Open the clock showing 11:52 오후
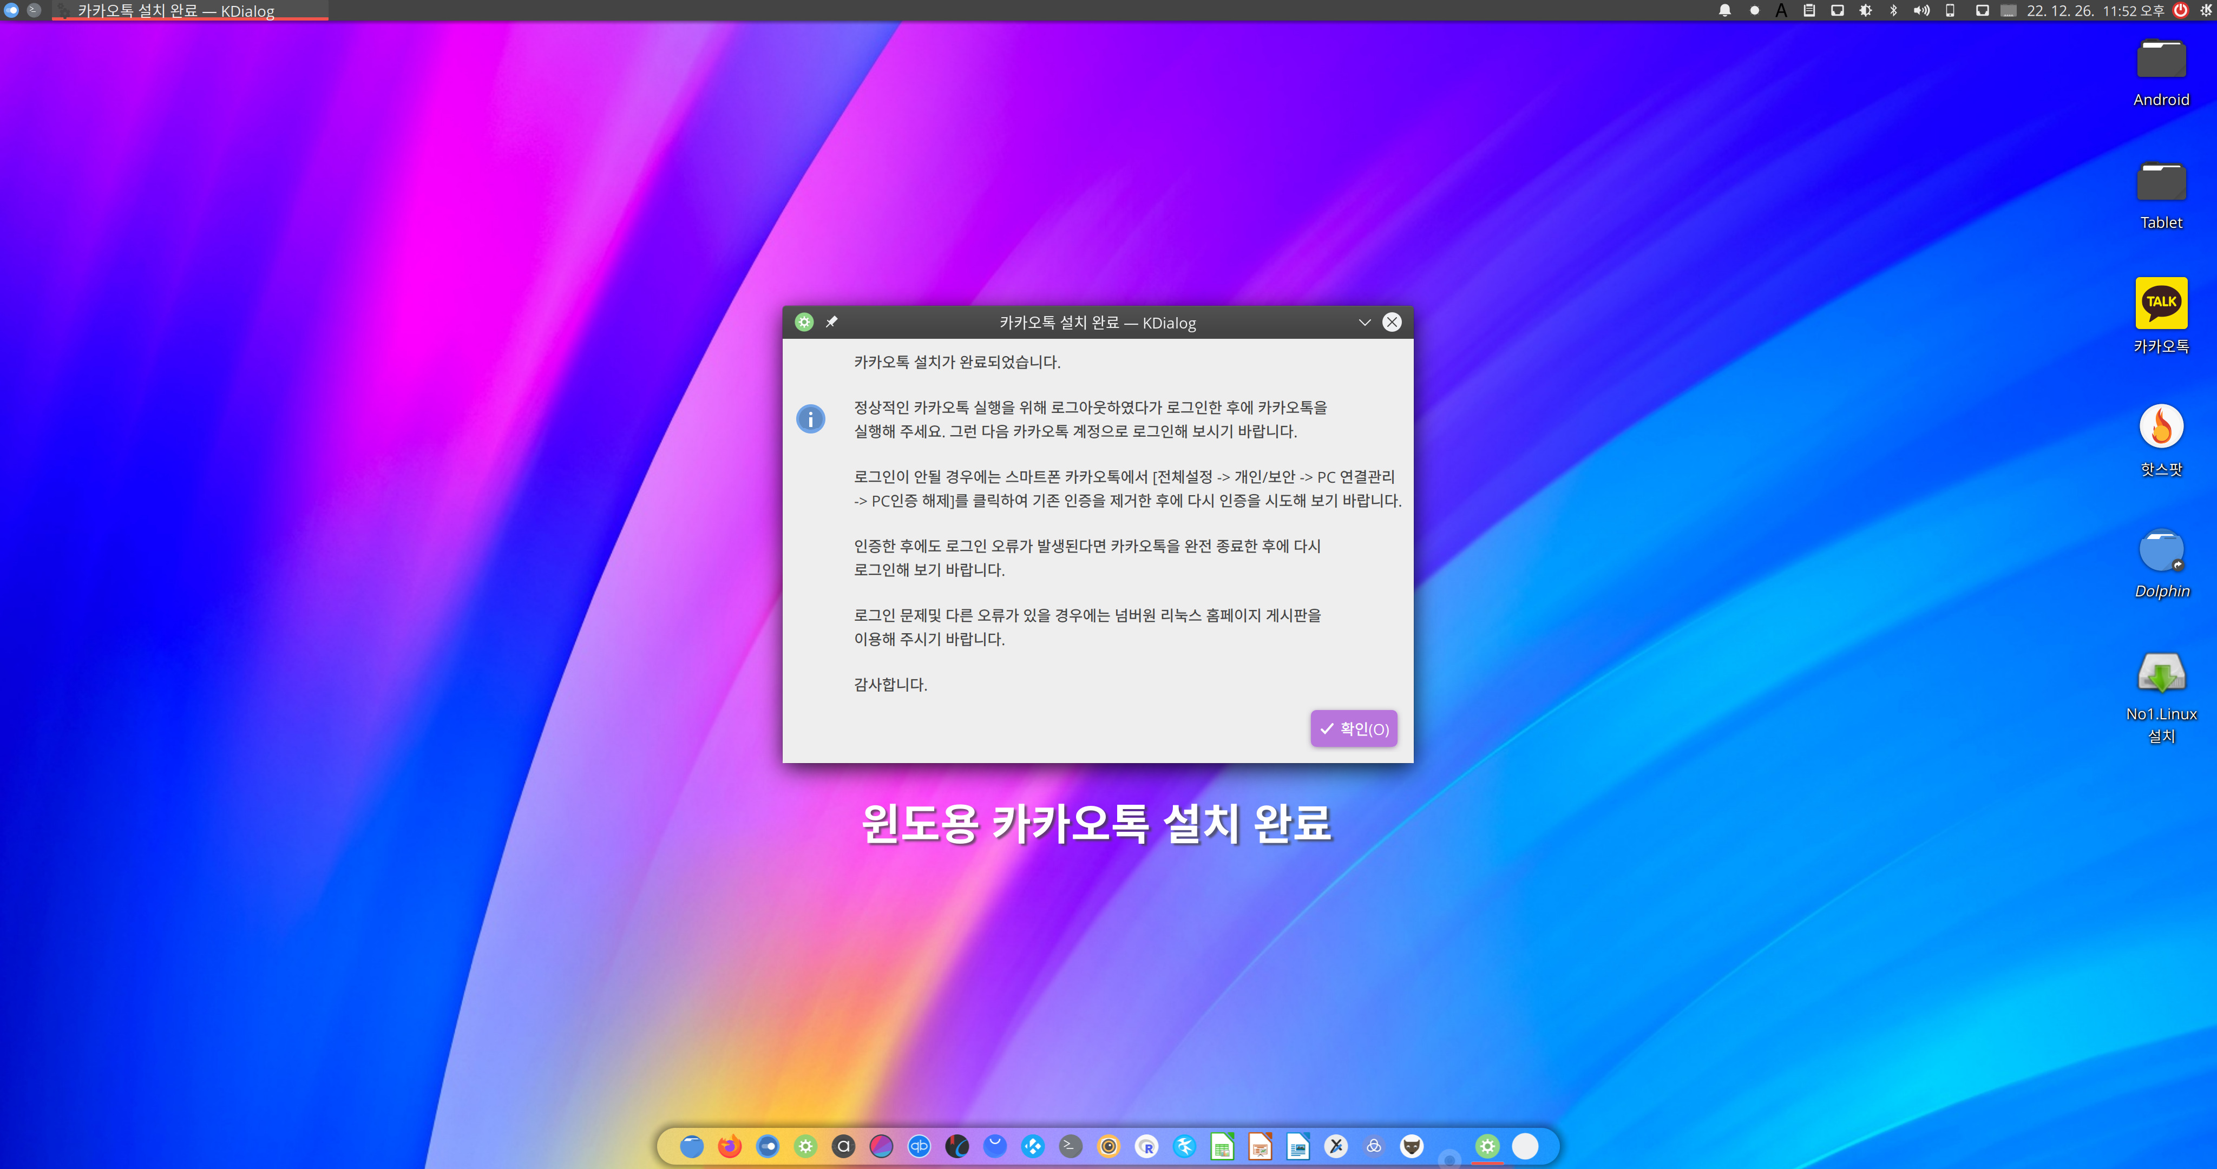This screenshot has height=1169, width=2217. pyautogui.click(x=2095, y=10)
